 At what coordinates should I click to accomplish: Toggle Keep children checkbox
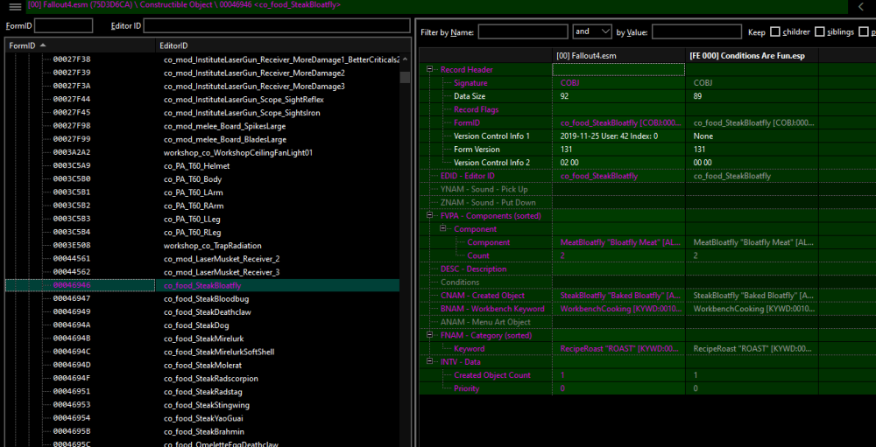(x=775, y=31)
